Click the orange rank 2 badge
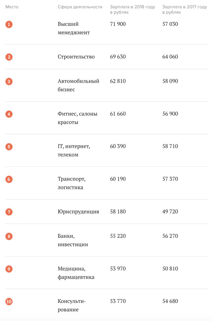 [9, 57]
